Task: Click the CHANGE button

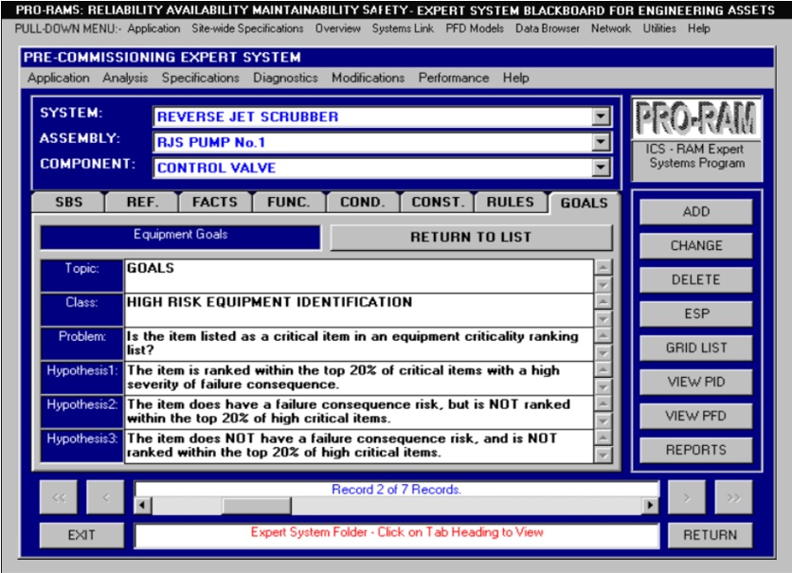Action: (x=696, y=245)
